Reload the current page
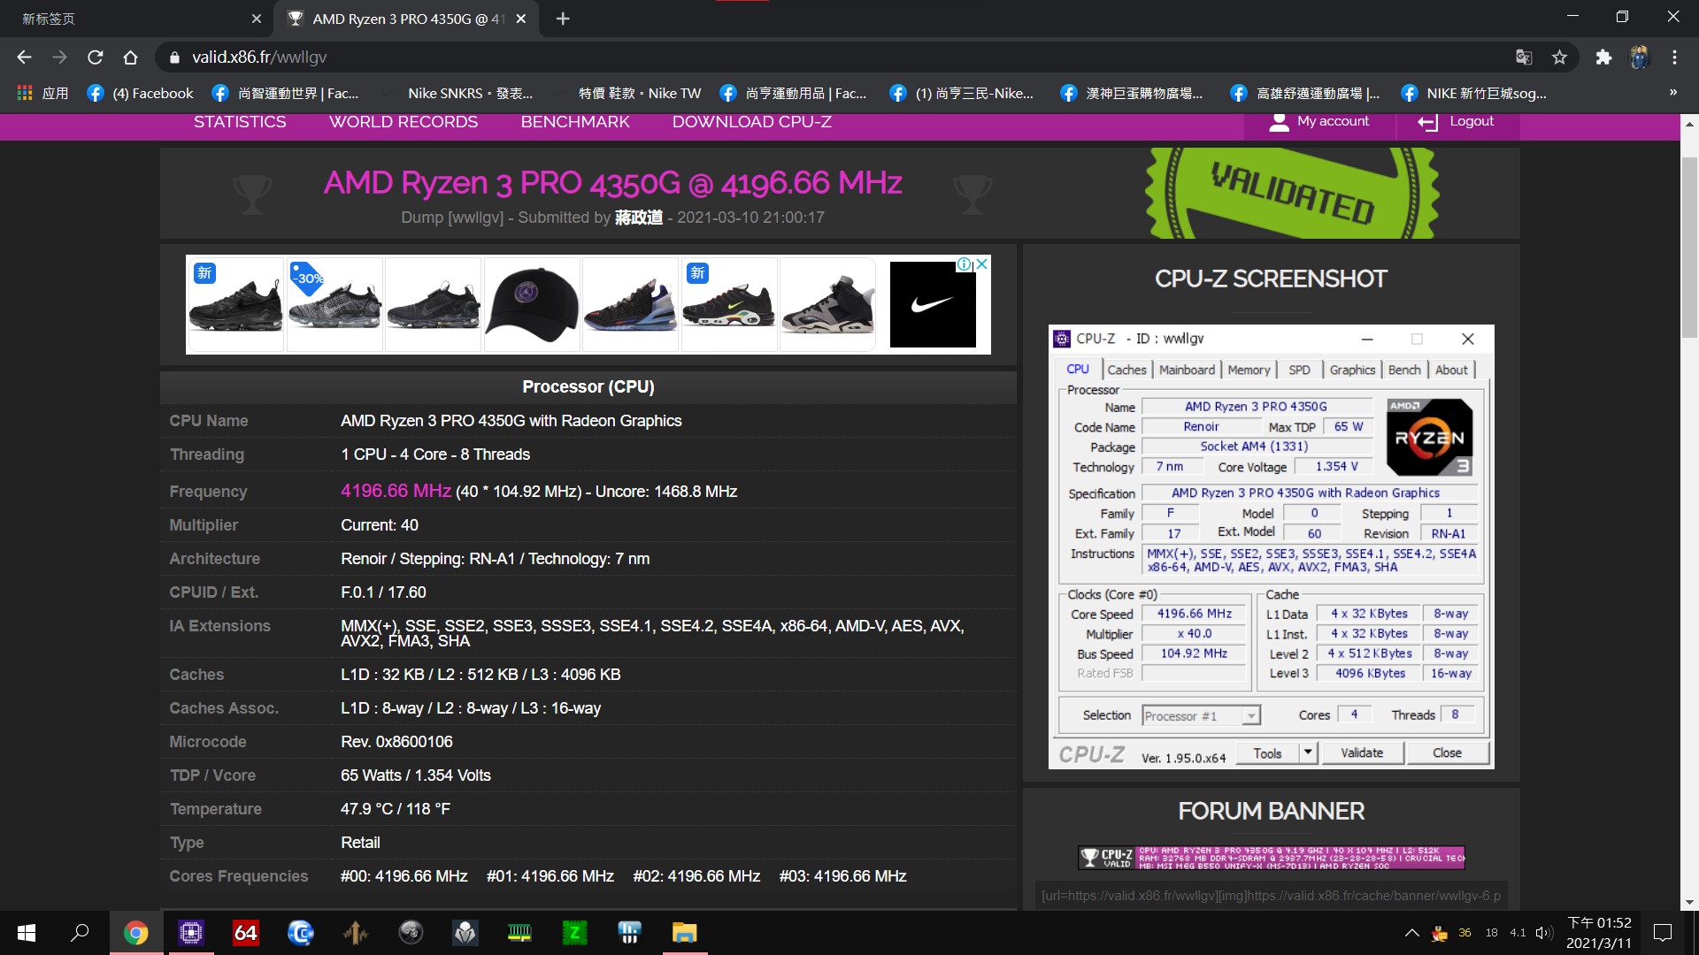The height and width of the screenshot is (955, 1699). pyautogui.click(x=96, y=57)
